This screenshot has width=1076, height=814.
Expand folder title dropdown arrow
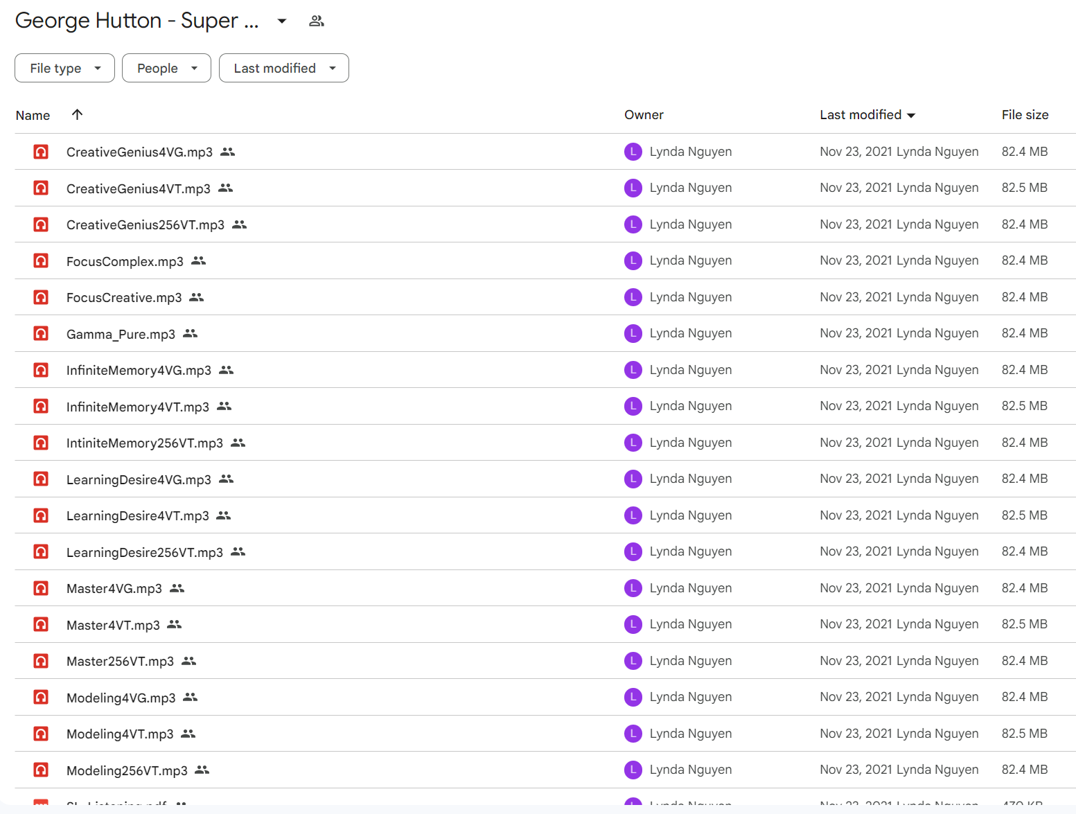tap(282, 21)
